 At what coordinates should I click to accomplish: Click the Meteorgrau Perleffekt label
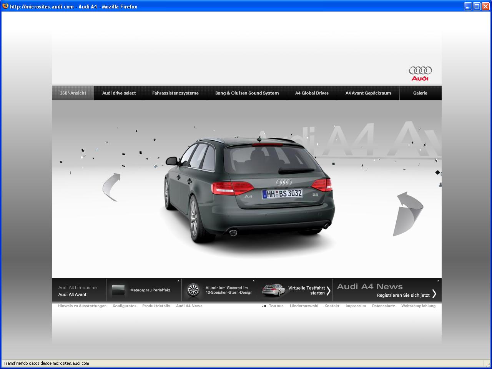click(x=150, y=290)
